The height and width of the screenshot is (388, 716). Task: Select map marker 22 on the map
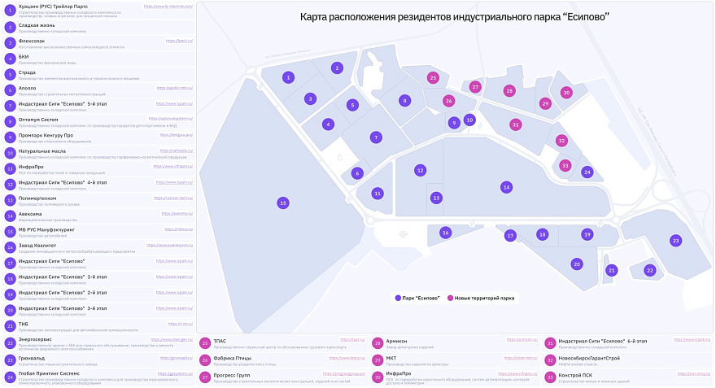tap(650, 270)
